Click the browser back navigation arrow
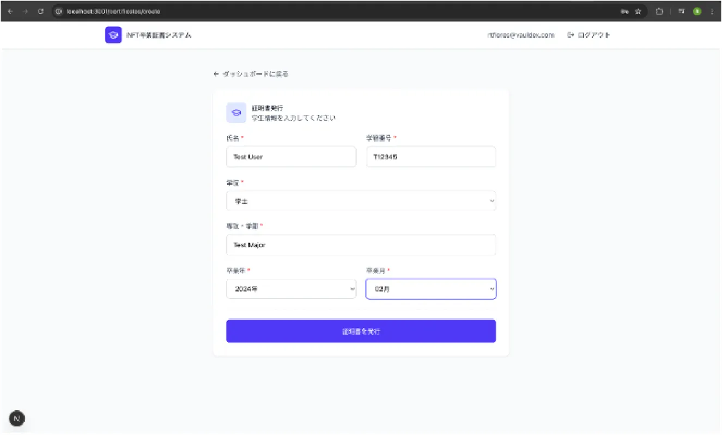Image resolution: width=722 pixels, height=436 pixels. click(x=11, y=11)
